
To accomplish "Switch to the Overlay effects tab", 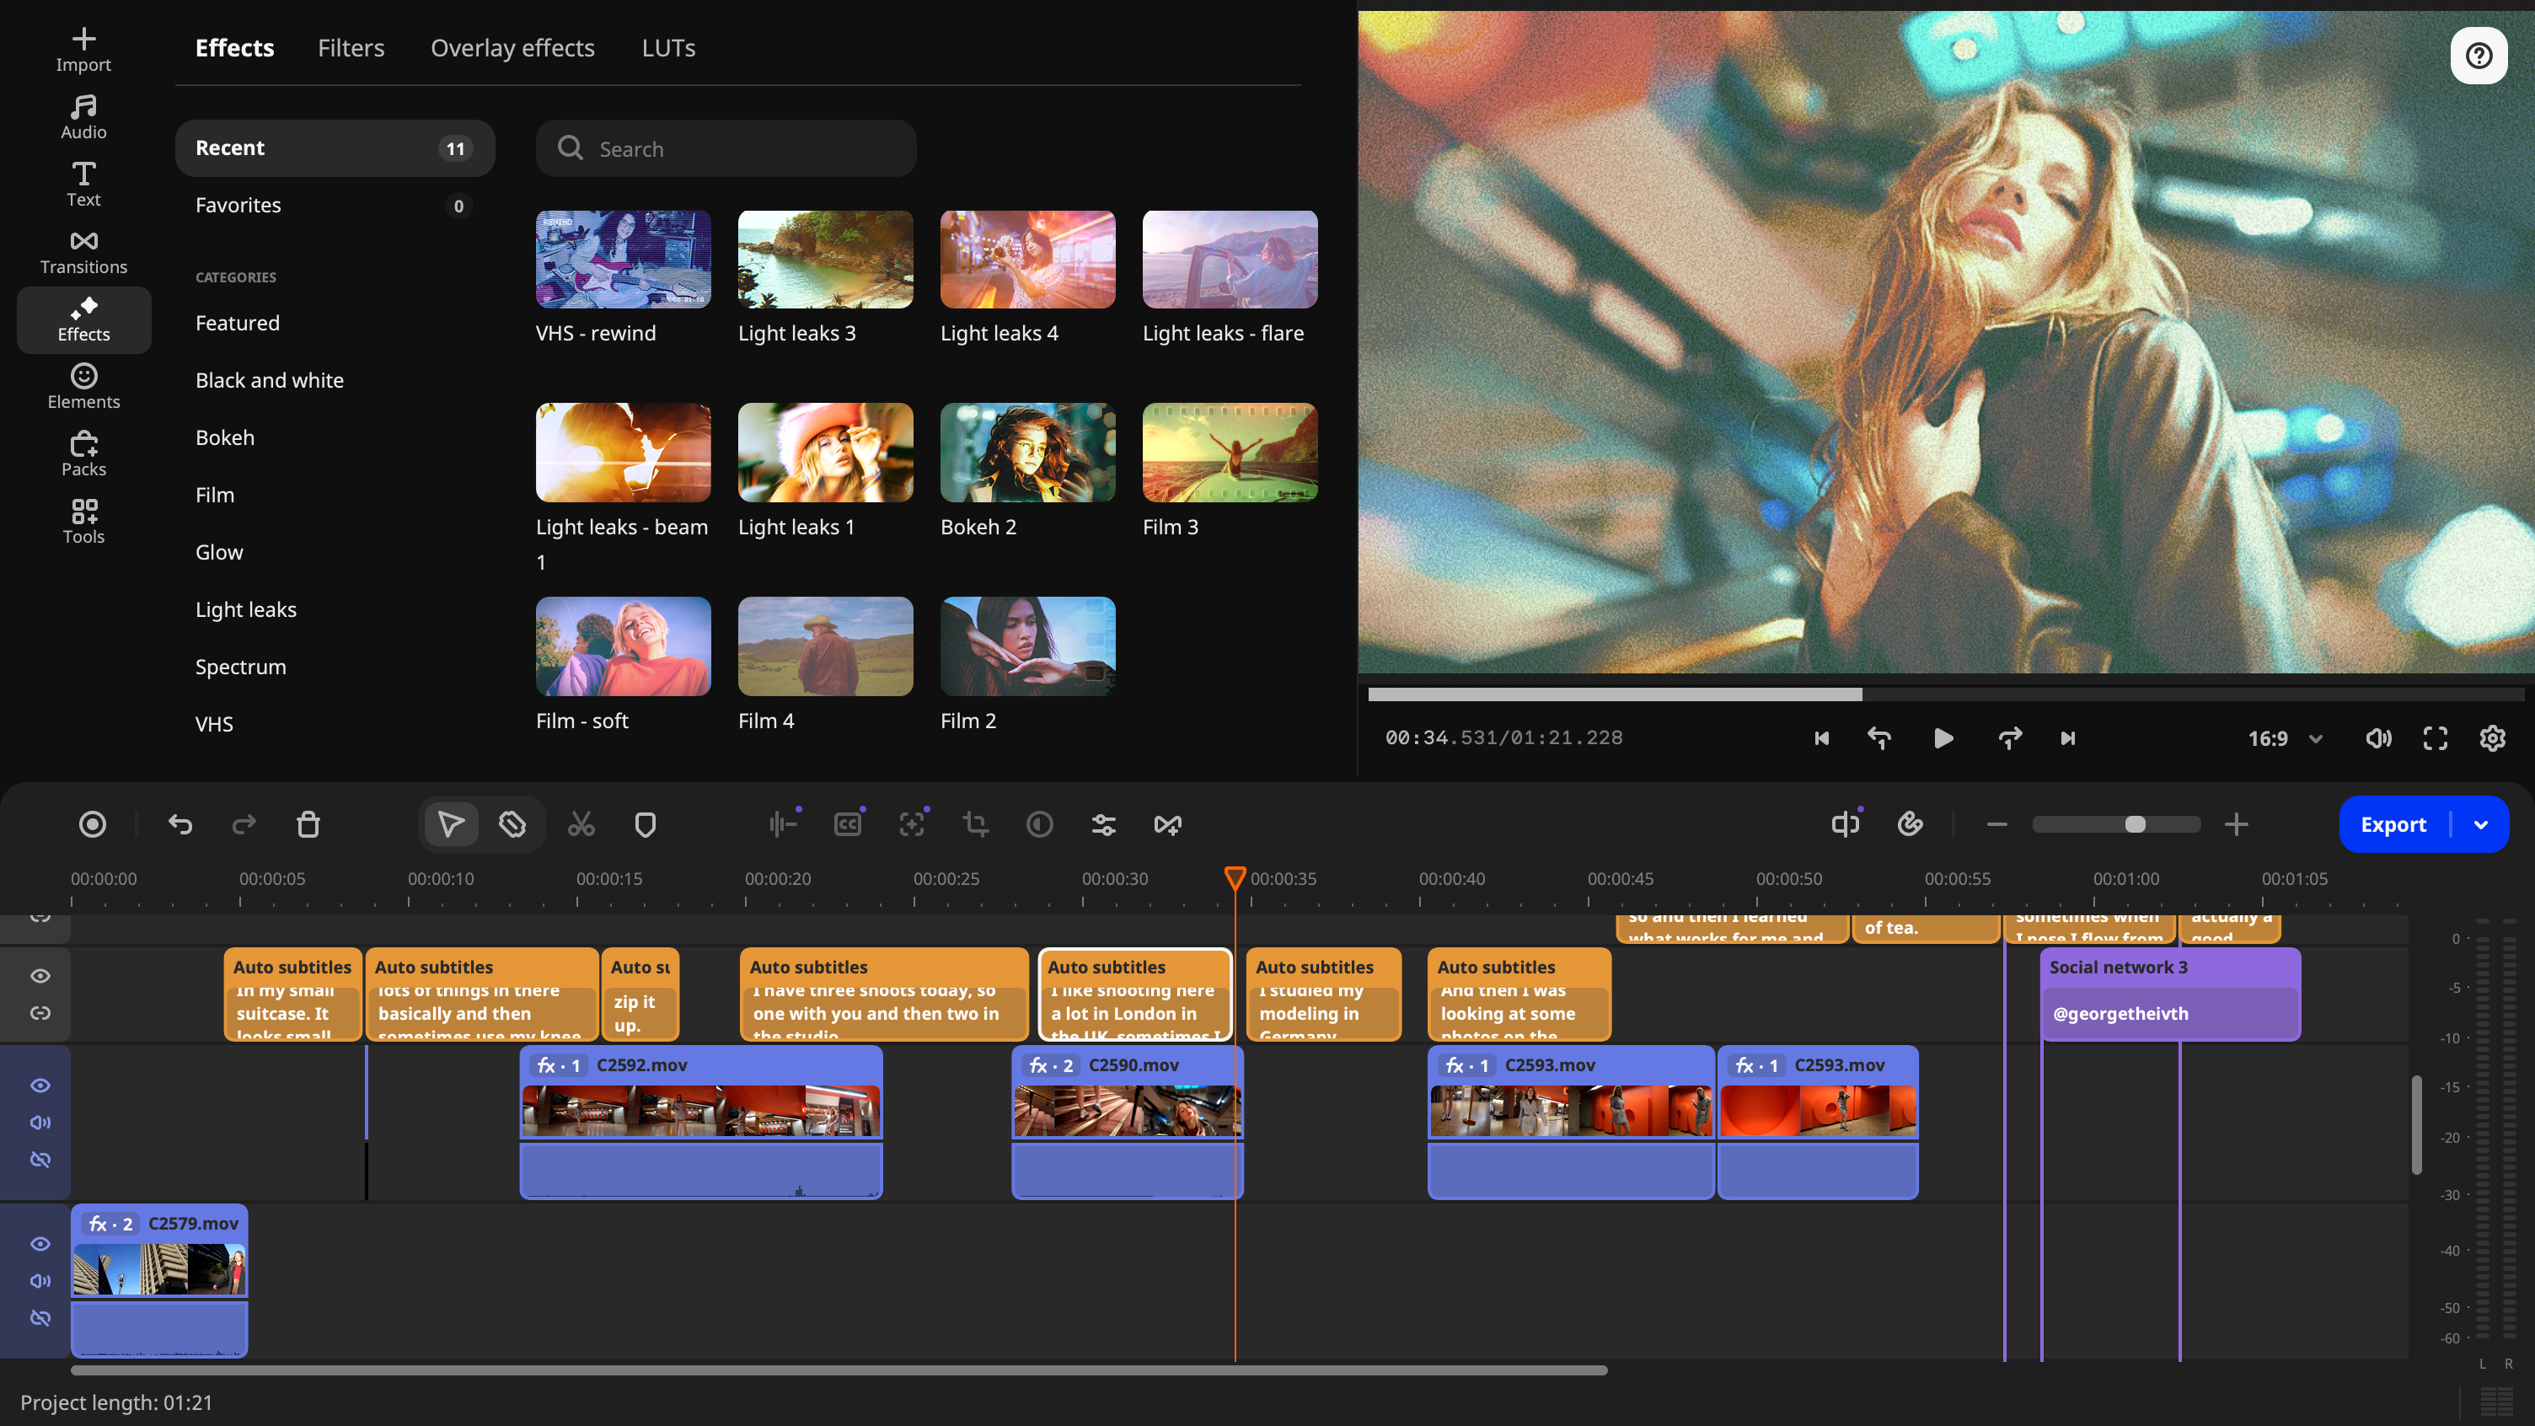I will pyautogui.click(x=512, y=47).
